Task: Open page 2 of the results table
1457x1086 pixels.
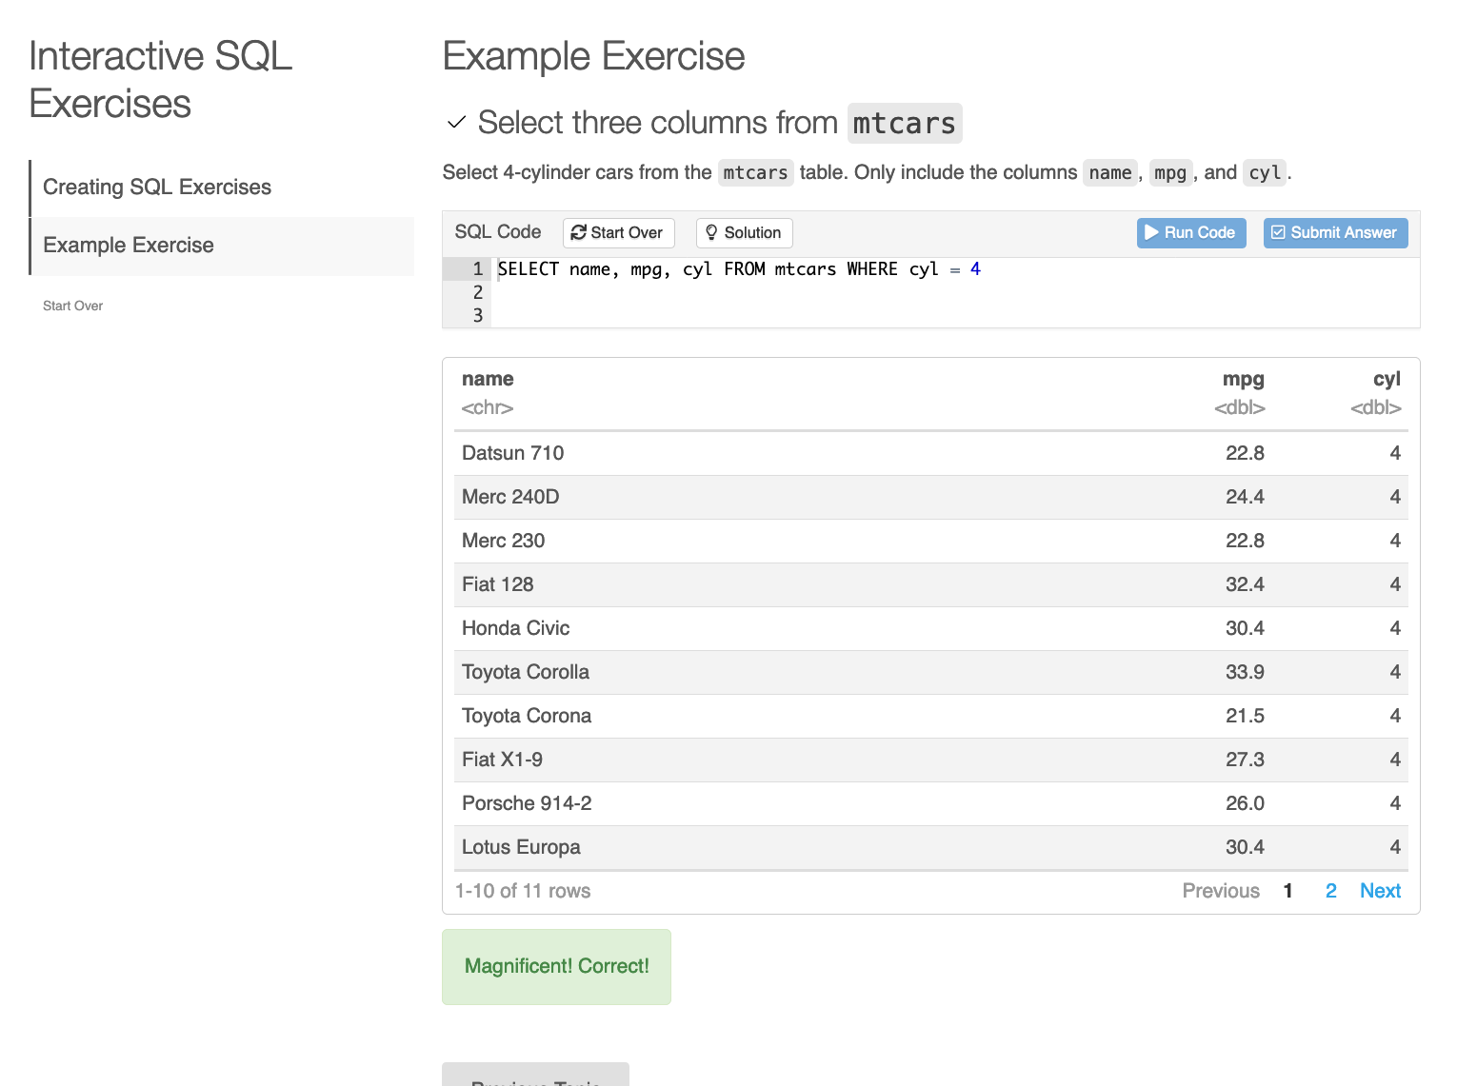Action: [1330, 890]
